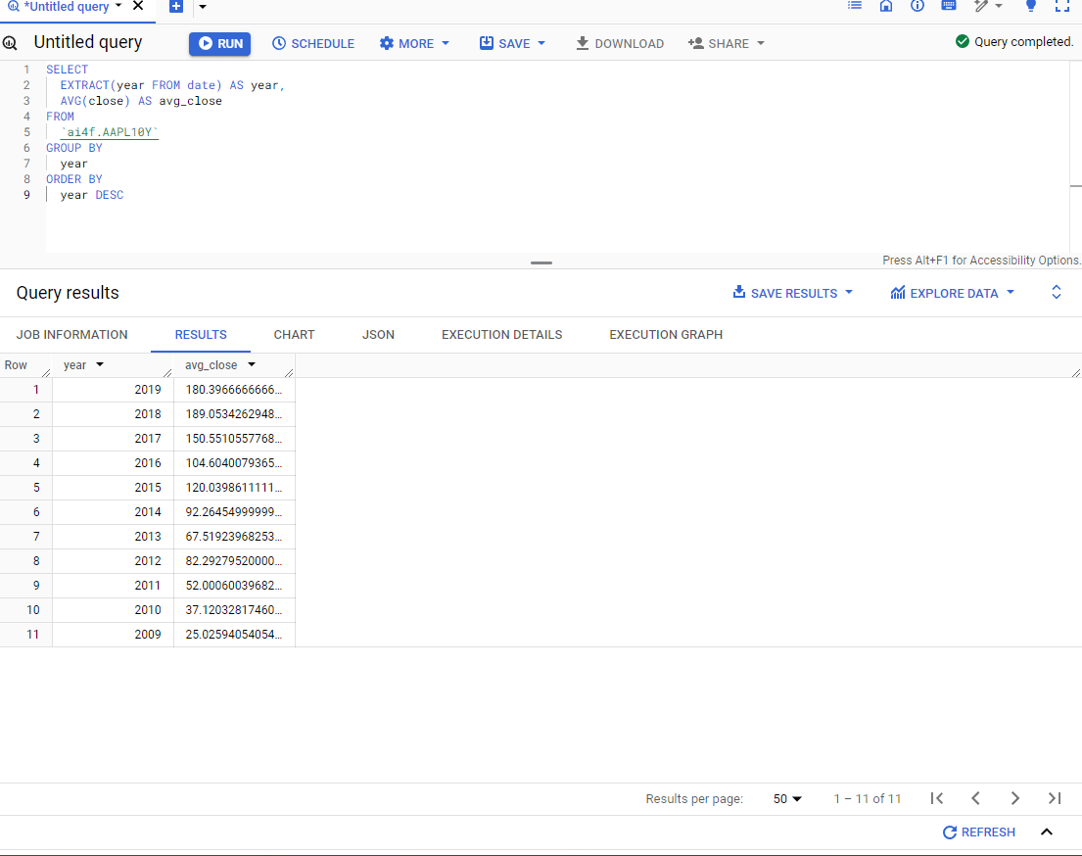Switch to Job Information tab

(x=71, y=335)
